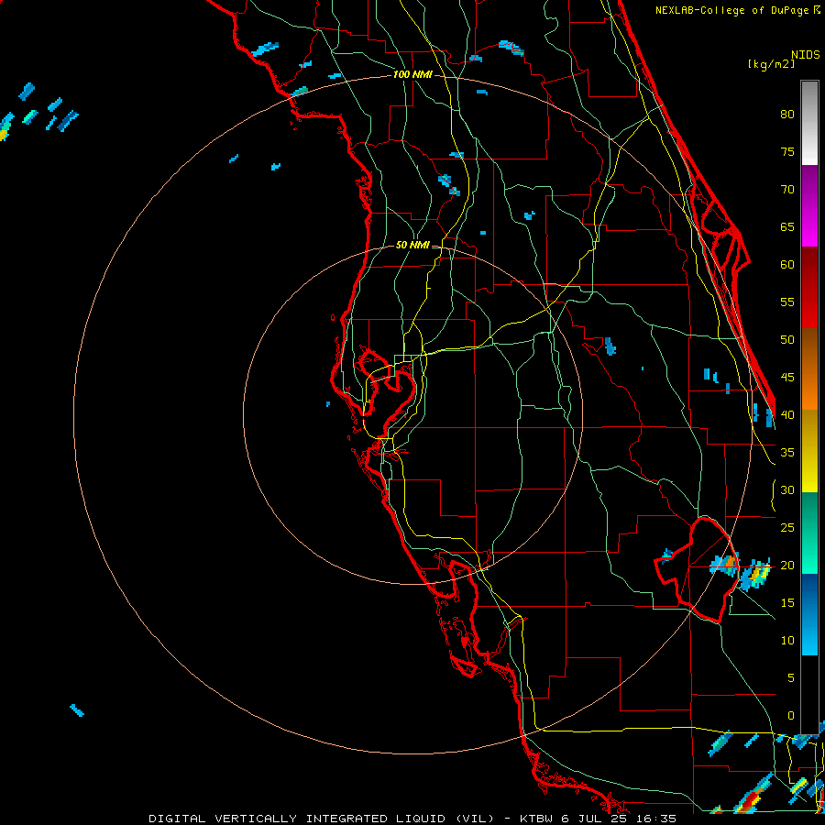Click the scale value 45
This screenshot has height=825, width=825.
click(787, 378)
